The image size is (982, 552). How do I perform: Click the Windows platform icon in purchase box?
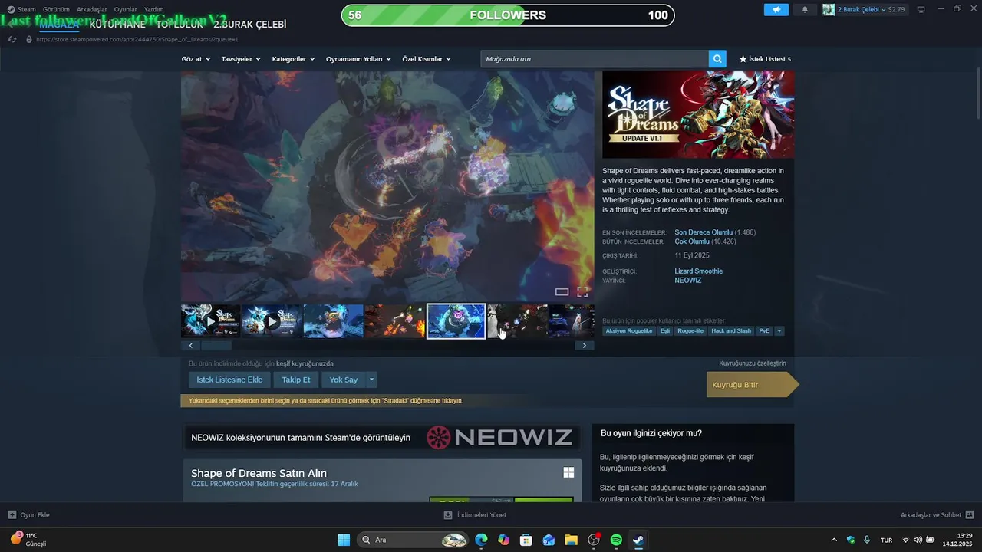coord(568,472)
